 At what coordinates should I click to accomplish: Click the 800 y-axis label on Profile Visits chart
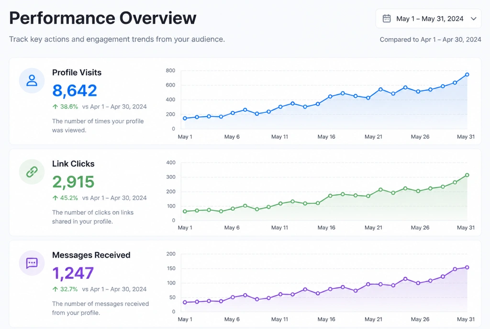pyautogui.click(x=170, y=71)
